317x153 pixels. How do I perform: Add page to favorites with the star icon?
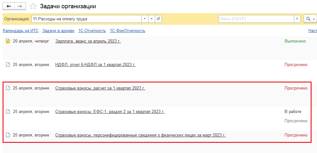[x=33, y=6]
